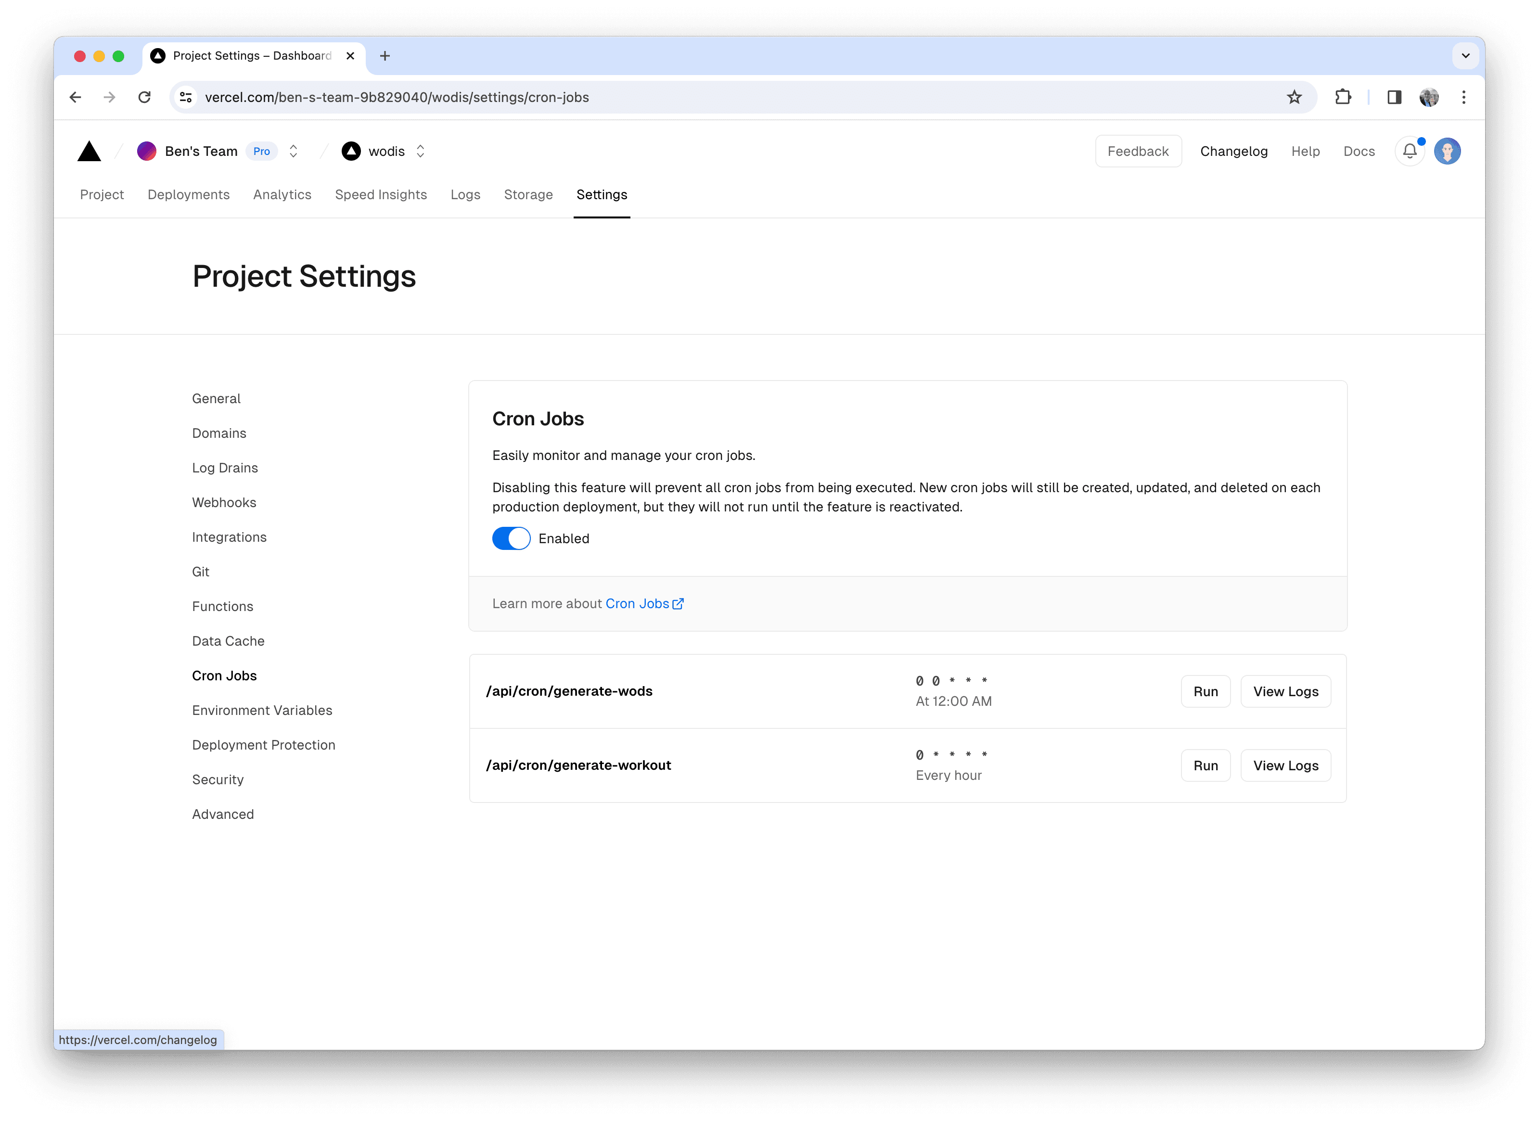Image resolution: width=1539 pixels, height=1121 pixels.
Task: Click the wodis project icon
Action: 351,151
